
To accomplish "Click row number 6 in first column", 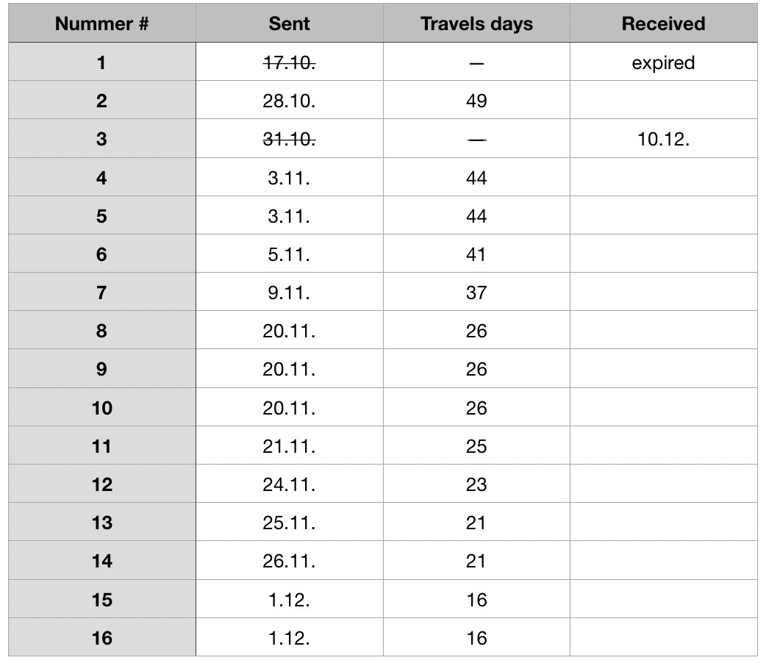I will pos(102,254).
